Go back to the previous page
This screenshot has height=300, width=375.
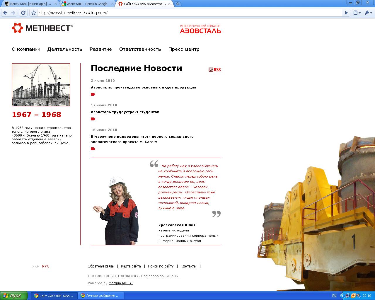(5, 13)
